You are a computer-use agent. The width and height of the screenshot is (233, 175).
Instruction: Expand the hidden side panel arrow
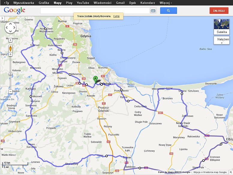(x=2, y=18)
